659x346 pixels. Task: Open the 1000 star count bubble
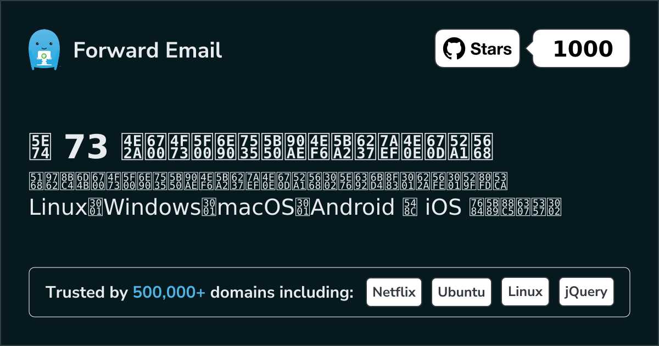(x=582, y=49)
